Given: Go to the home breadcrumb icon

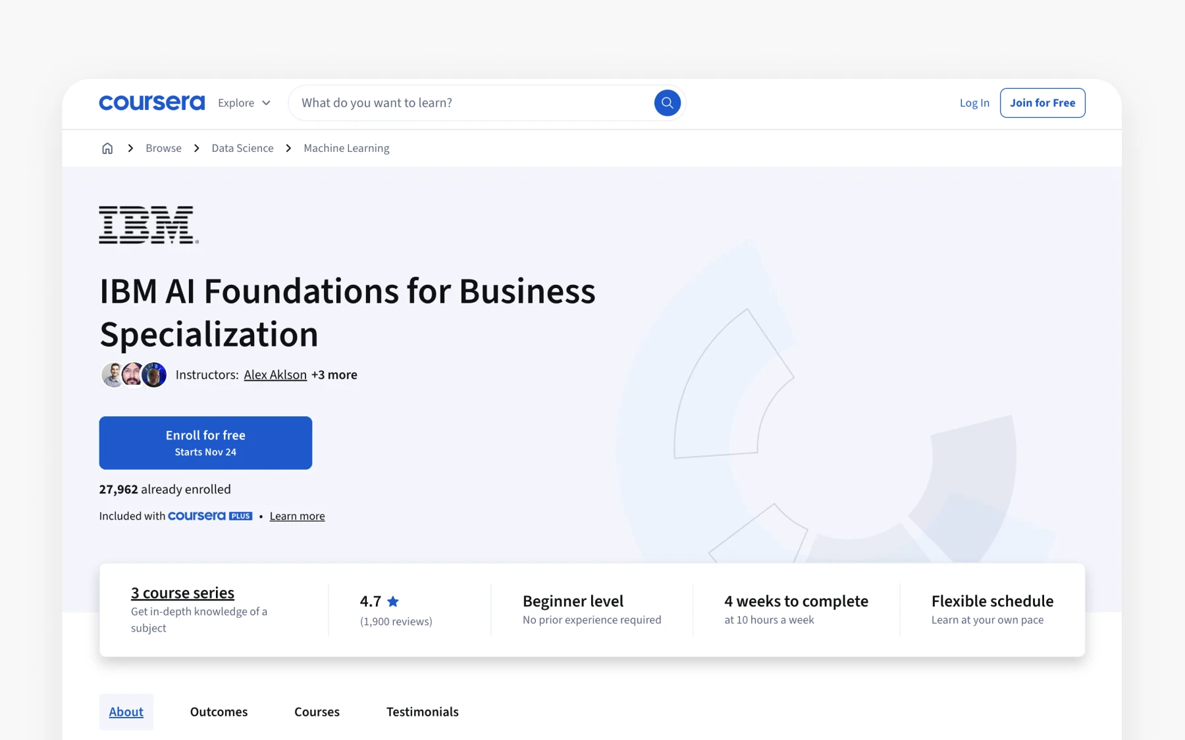Looking at the screenshot, I should [107, 148].
